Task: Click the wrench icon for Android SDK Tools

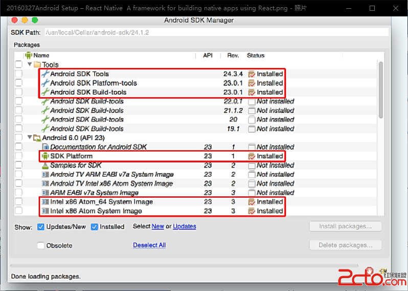Action: pos(46,74)
